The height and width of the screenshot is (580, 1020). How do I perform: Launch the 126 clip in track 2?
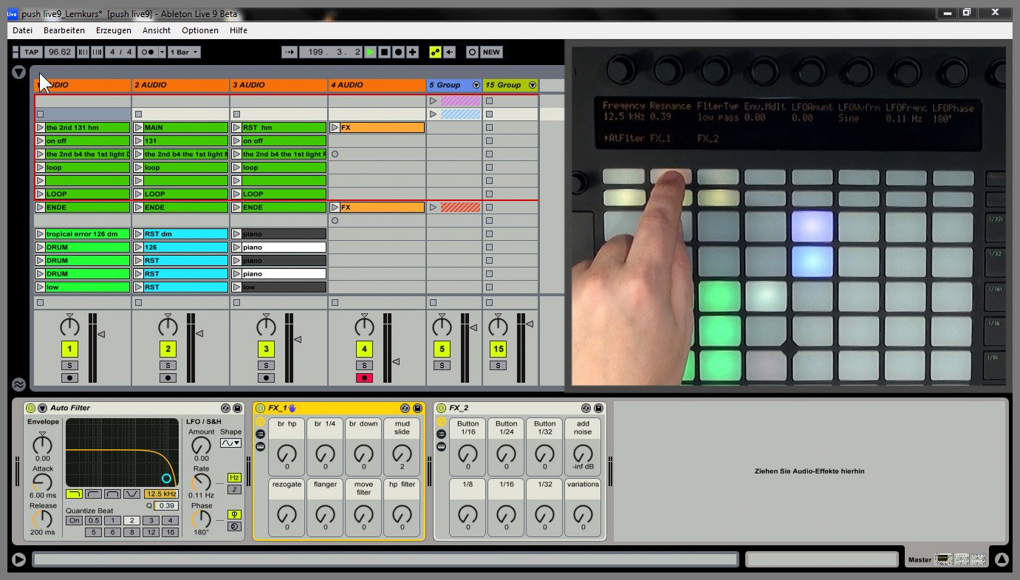138,248
